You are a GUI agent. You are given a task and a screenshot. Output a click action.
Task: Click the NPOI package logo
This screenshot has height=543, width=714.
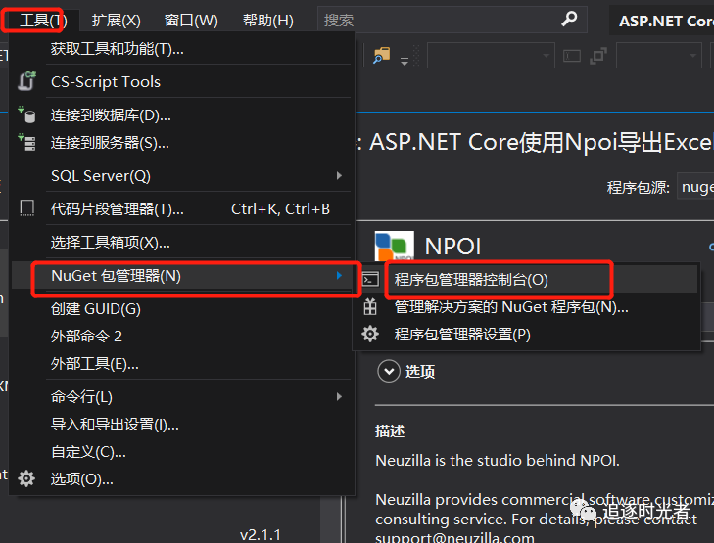coord(395,246)
